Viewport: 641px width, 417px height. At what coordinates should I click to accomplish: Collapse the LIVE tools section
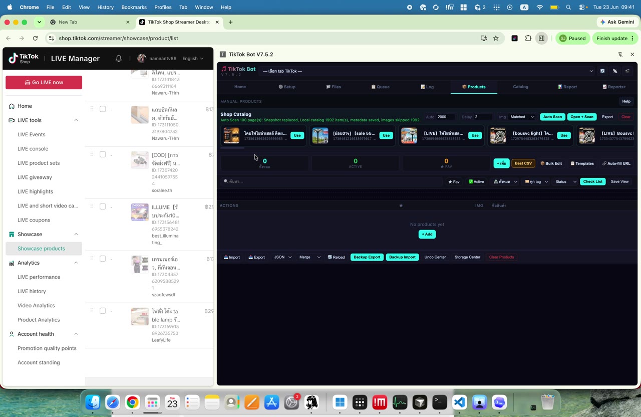76,120
